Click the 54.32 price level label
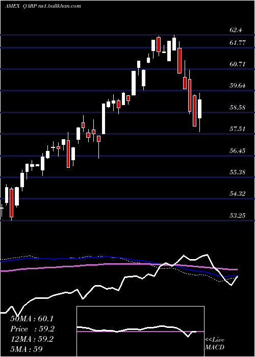Screen dimensions: 255x357 pos(238,194)
